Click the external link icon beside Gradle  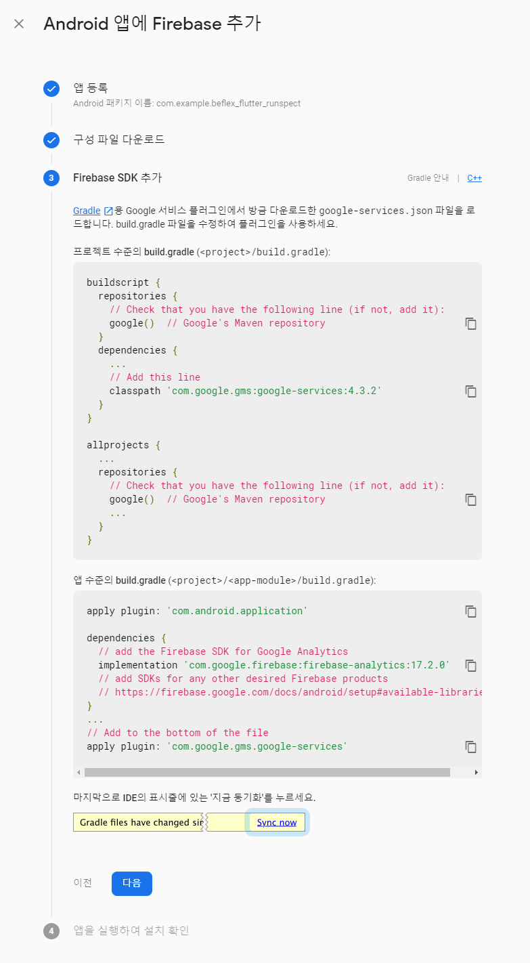(x=108, y=211)
